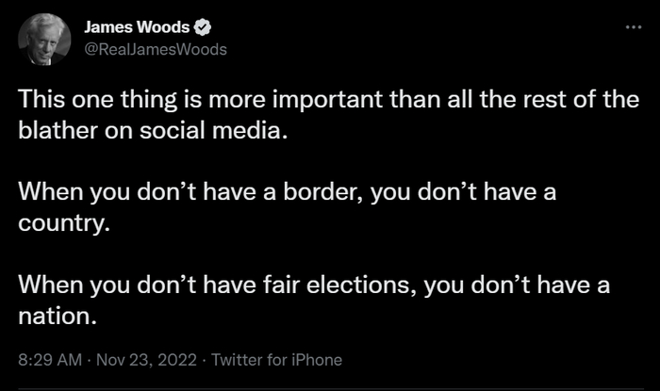The image size is (660, 391).
Task: Click the word "nation." in the tweet
Action: [x=57, y=316]
